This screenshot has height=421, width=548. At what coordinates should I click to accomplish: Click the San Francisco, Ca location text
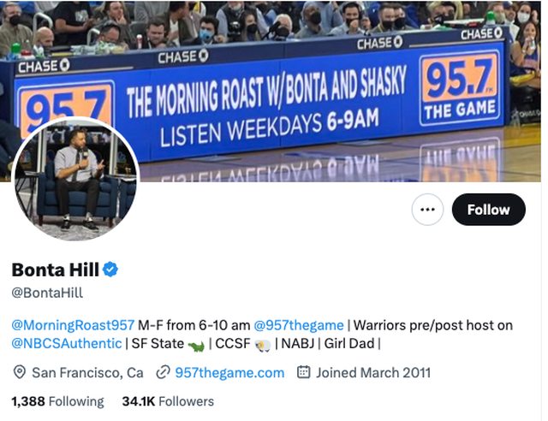coord(87,373)
